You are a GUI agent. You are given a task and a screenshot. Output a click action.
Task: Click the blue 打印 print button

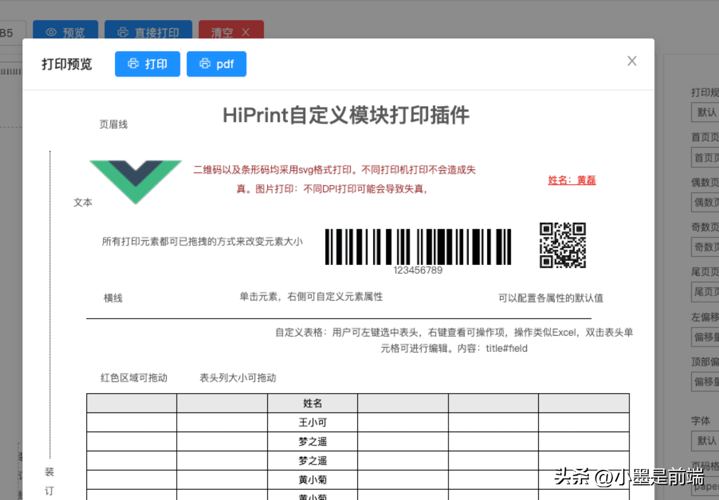pyautogui.click(x=147, y=64)
